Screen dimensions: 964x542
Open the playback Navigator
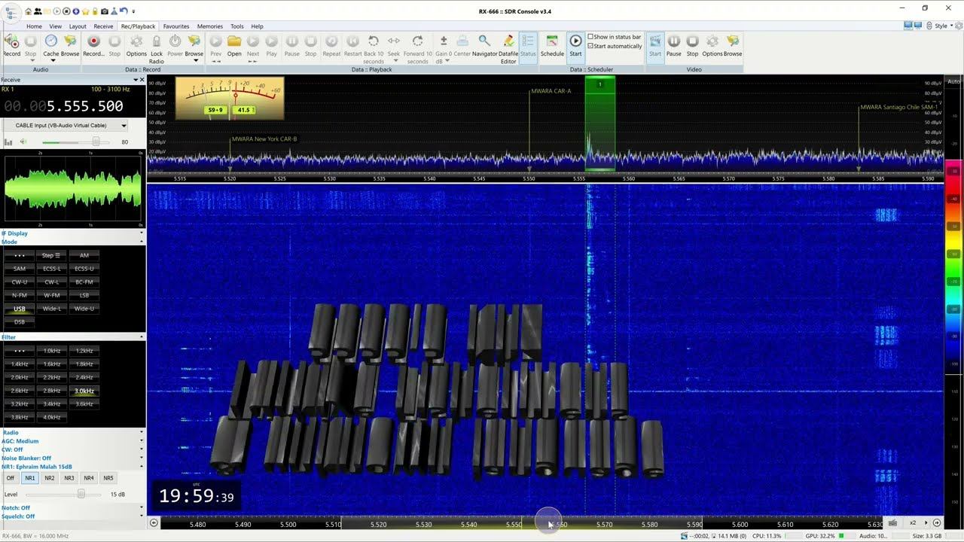485,45
